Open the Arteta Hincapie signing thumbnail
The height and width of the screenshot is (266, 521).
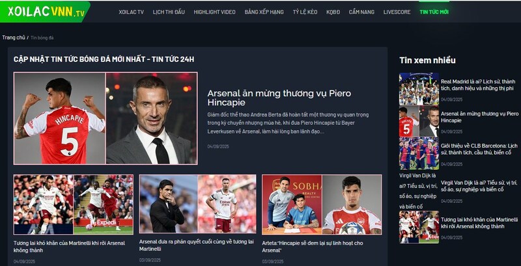(x=322, y=205)
